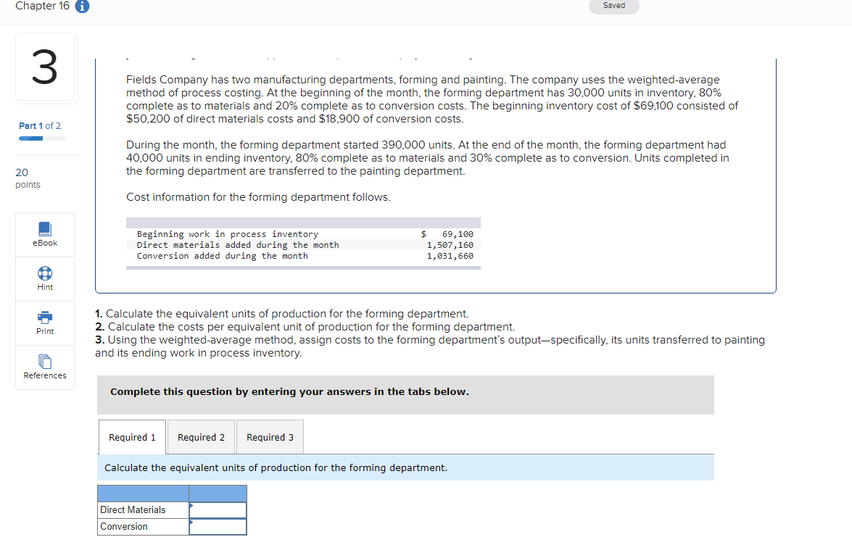Screen dimensions: 852x537
Task: Click the Chapter 16 info icon
Action: (82, 6)
